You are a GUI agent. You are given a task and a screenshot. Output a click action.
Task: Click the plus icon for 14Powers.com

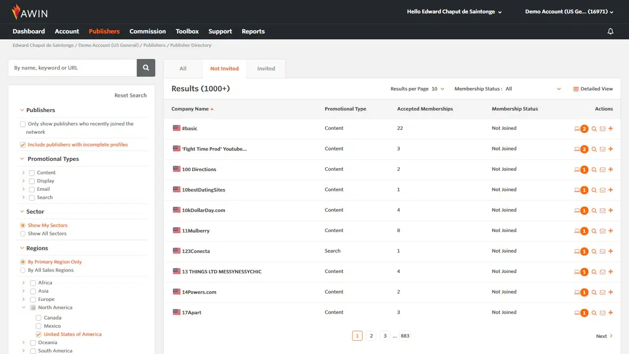pyautogui.click(x=611, y=293)
